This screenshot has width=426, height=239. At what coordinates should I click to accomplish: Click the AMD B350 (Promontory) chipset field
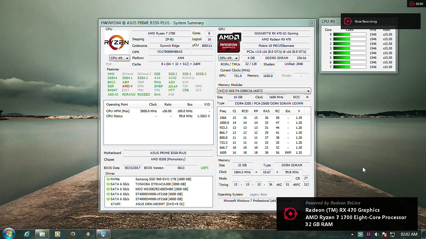168,159
